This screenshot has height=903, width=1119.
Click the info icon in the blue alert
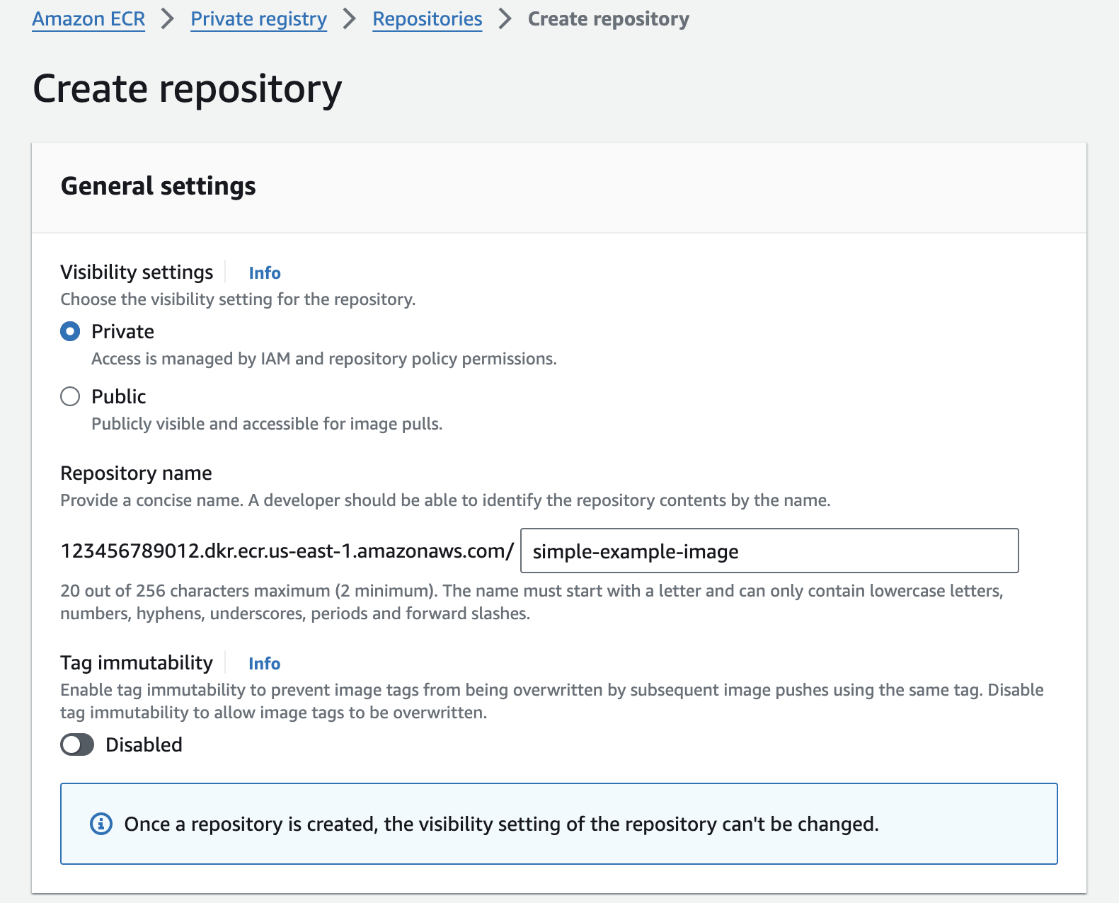pyautogui.click(x=101, y=824)
